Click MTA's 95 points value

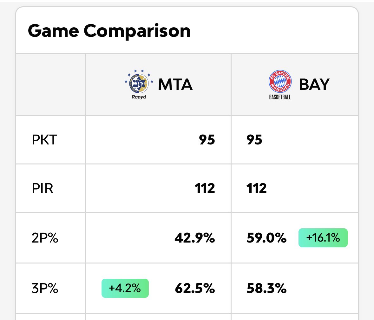point(207,140)
